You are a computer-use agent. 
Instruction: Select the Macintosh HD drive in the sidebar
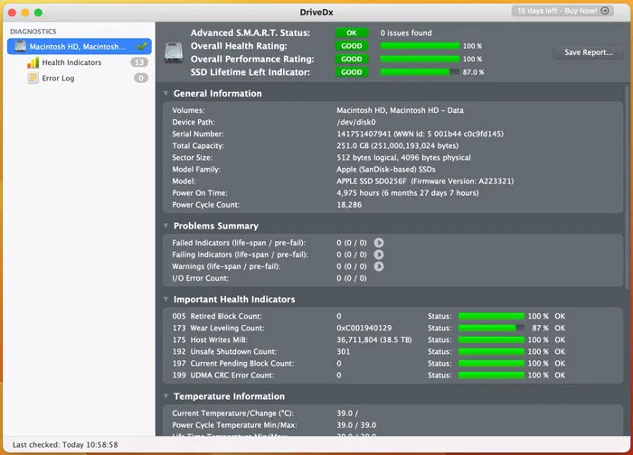pyautogui.click(x=80, y=46)
